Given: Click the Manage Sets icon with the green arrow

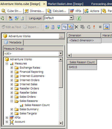Looking at the screenshot, I should tap(59, 27).
